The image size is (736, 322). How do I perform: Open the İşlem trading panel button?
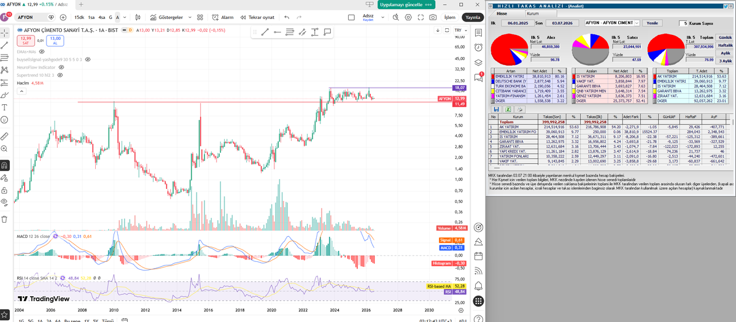pos(450,17)
